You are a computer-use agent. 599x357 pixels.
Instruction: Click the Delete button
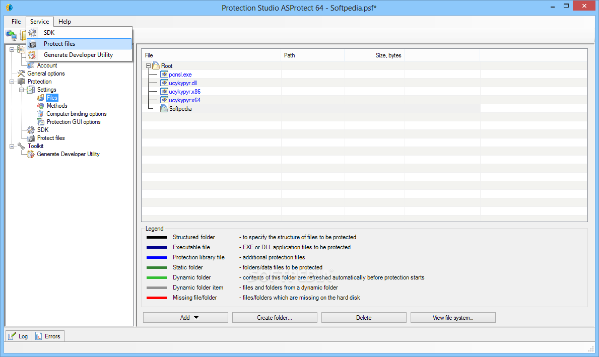(x=364, y=318)
